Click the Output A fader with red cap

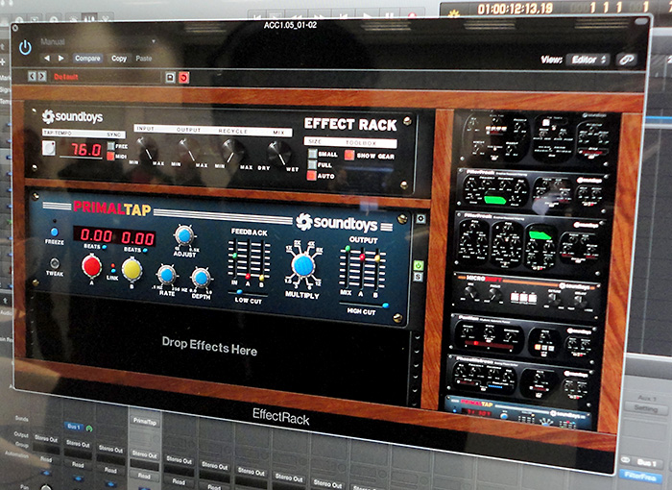tap(362, 257)
